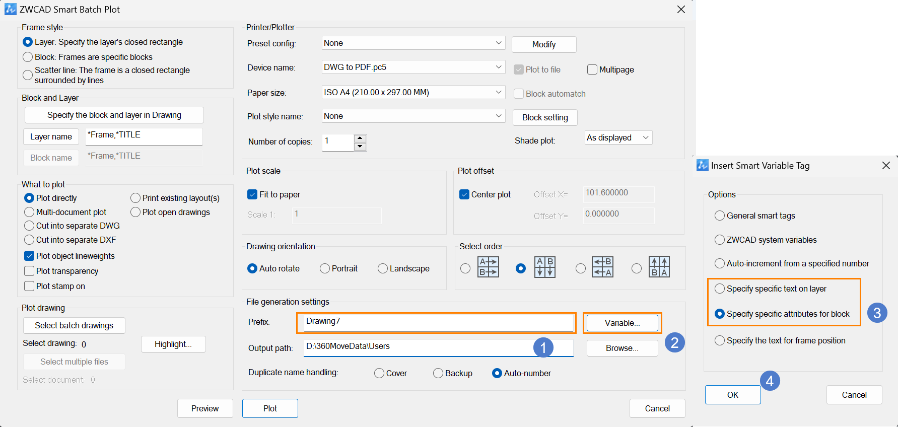The height and width of the screenshot is (427, 898).
Task: Click Modify preset config button
Action: point(544,44)
